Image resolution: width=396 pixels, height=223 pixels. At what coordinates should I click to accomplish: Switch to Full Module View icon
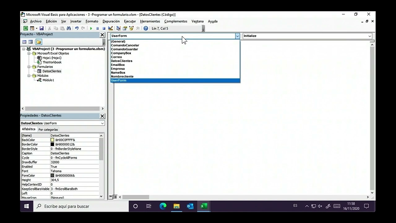[x=115, y=197]
